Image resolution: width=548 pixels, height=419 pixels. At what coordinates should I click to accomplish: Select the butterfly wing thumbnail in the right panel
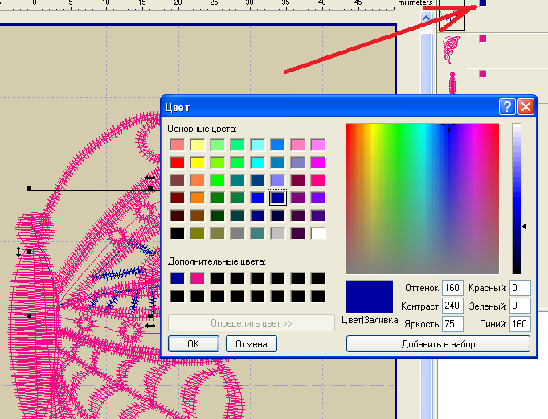tap(452, 47)
